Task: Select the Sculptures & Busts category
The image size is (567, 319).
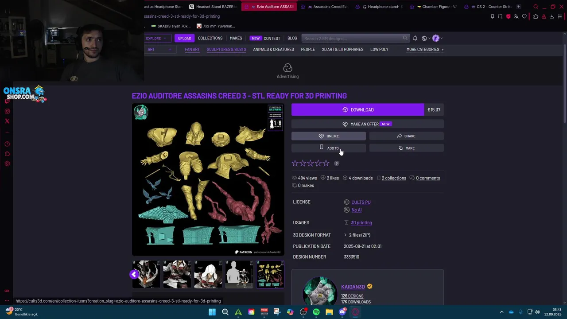Action: point(226,50)
